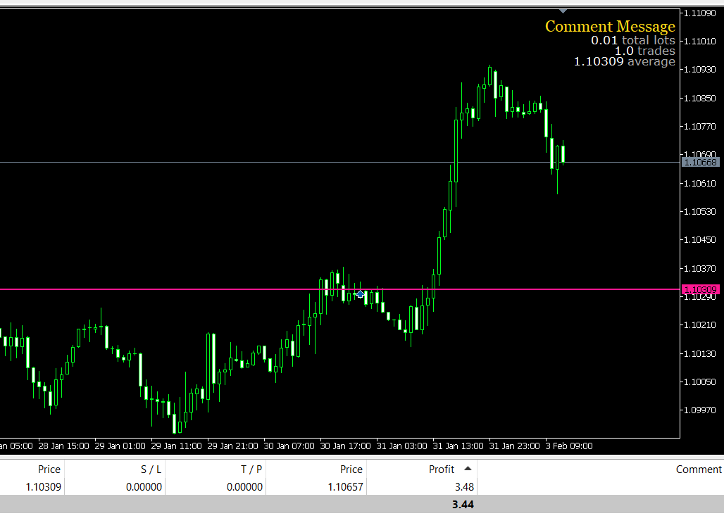The height and width of the screenshot is (523, 724).
Task: Click the Comment Message title text
Action: click(x=610, y=26)
